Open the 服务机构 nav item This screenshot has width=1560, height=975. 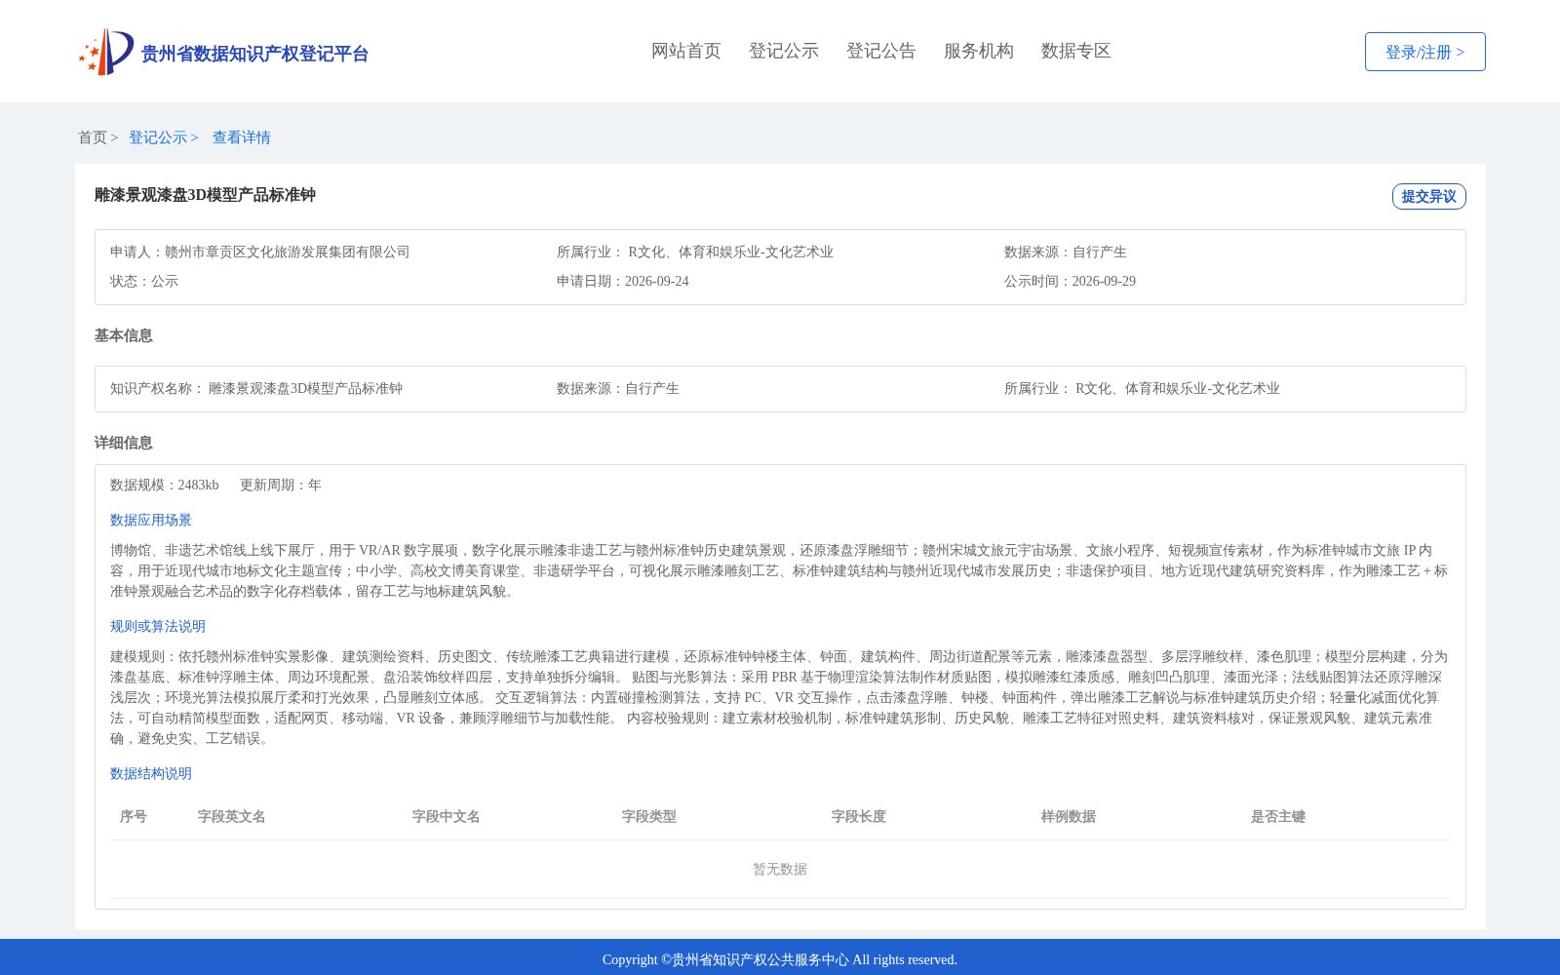tap(979, 51)
